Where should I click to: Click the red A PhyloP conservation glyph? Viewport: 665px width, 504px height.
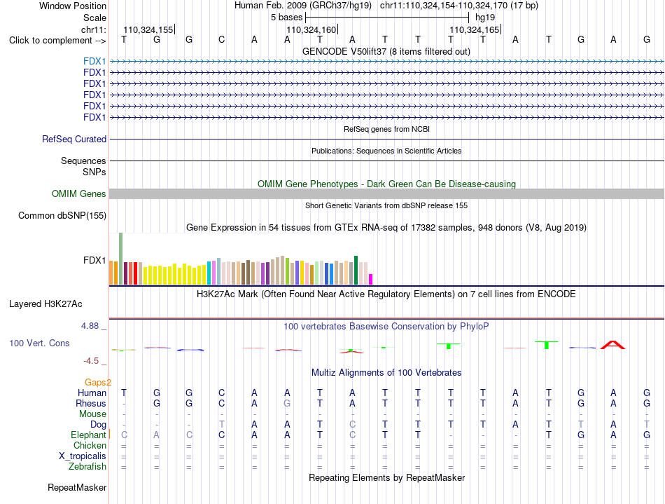pyautogui.click(x=612, y=345)
